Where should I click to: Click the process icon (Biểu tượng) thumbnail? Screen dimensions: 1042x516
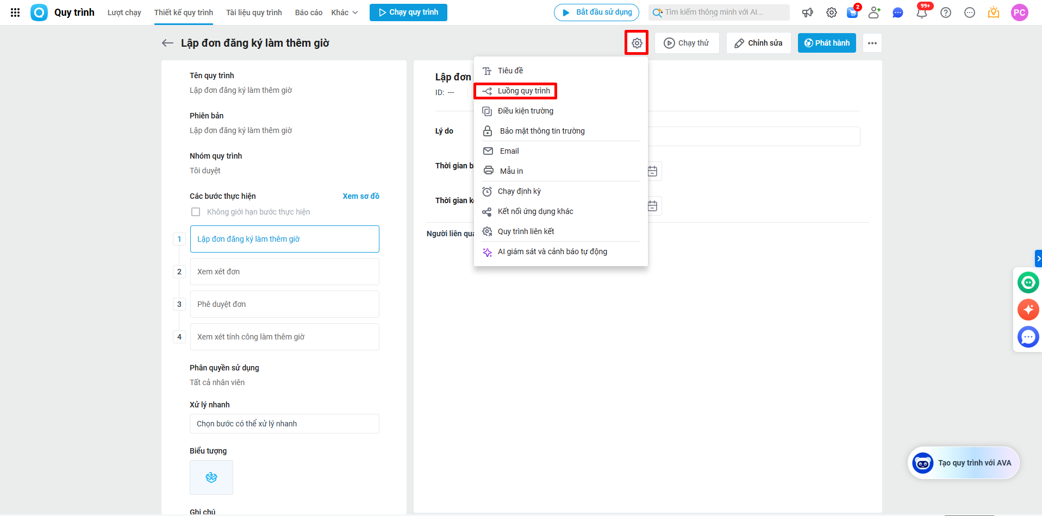tap(211, 477)
